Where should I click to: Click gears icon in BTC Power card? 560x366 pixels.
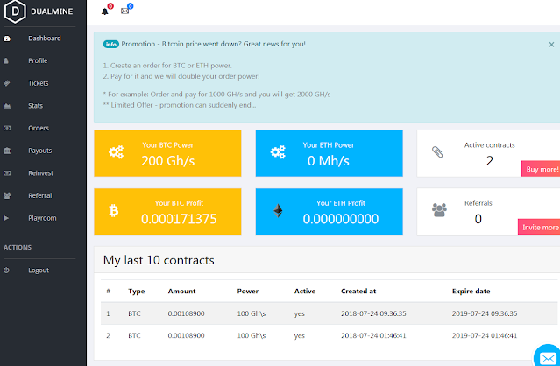116,152
